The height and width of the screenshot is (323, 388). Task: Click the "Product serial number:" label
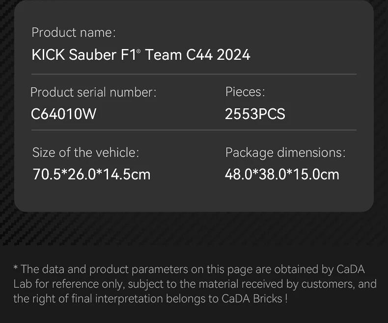(x=93, y=92)
